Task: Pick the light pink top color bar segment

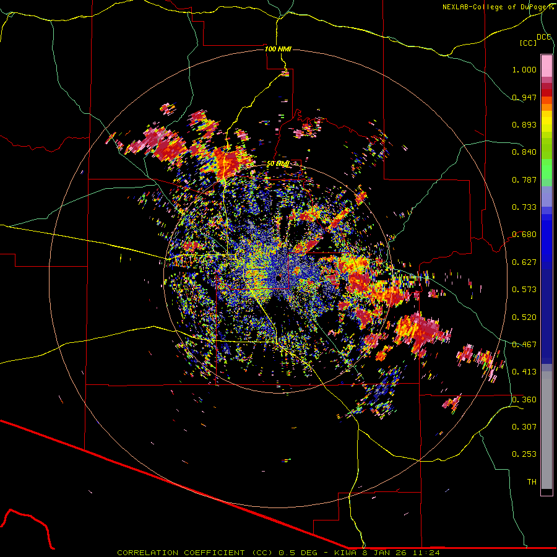Action: tap(546, 66)
